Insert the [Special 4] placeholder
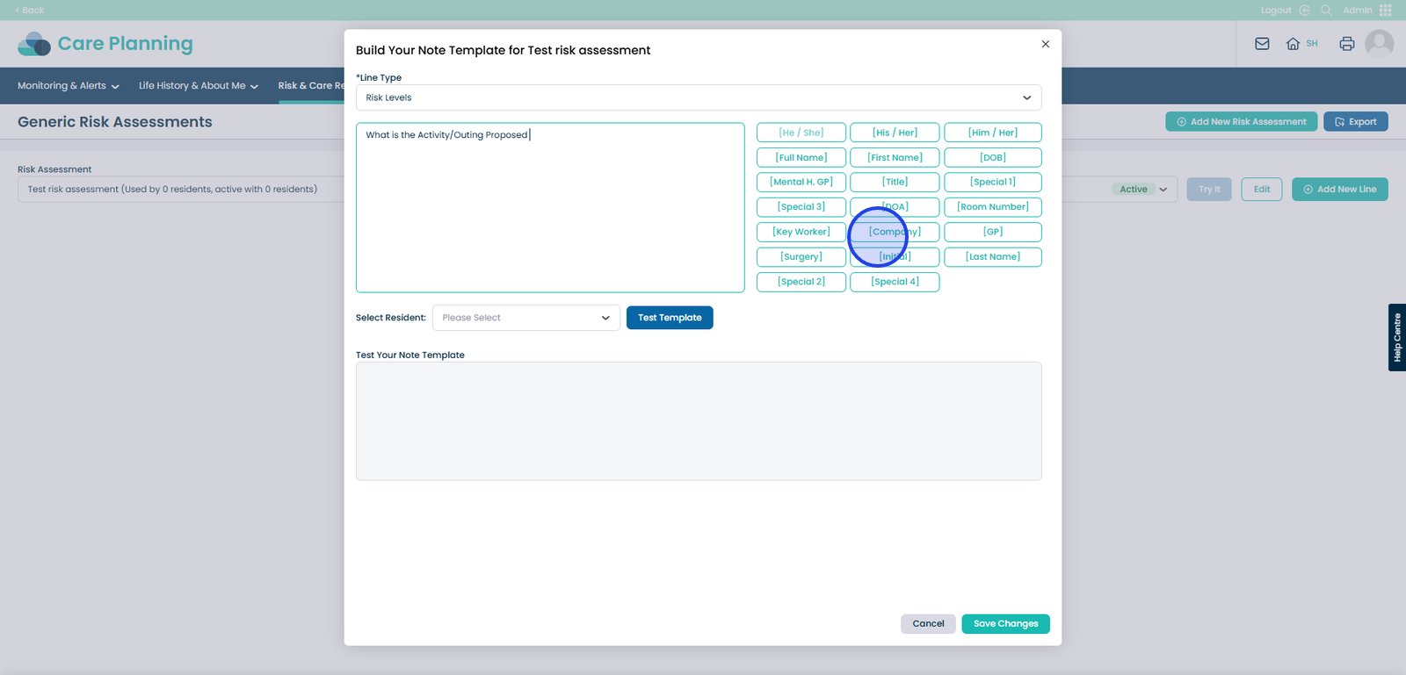 895,282
